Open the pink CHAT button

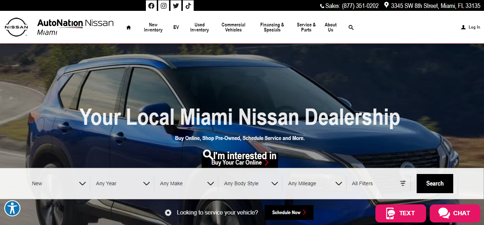pyautogui.click(x=455, y=213)
